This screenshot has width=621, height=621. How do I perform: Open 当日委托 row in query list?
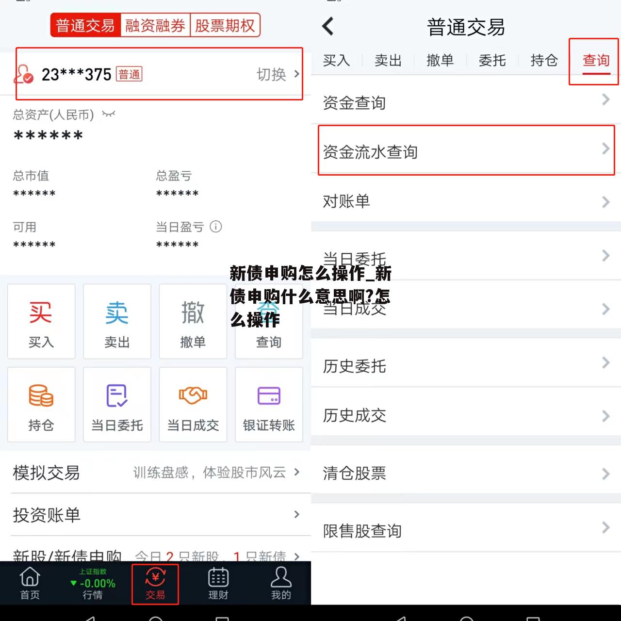[x=466, y=256]
